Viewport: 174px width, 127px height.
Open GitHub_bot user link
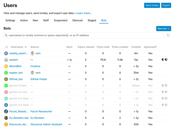[x=16, y=79]
